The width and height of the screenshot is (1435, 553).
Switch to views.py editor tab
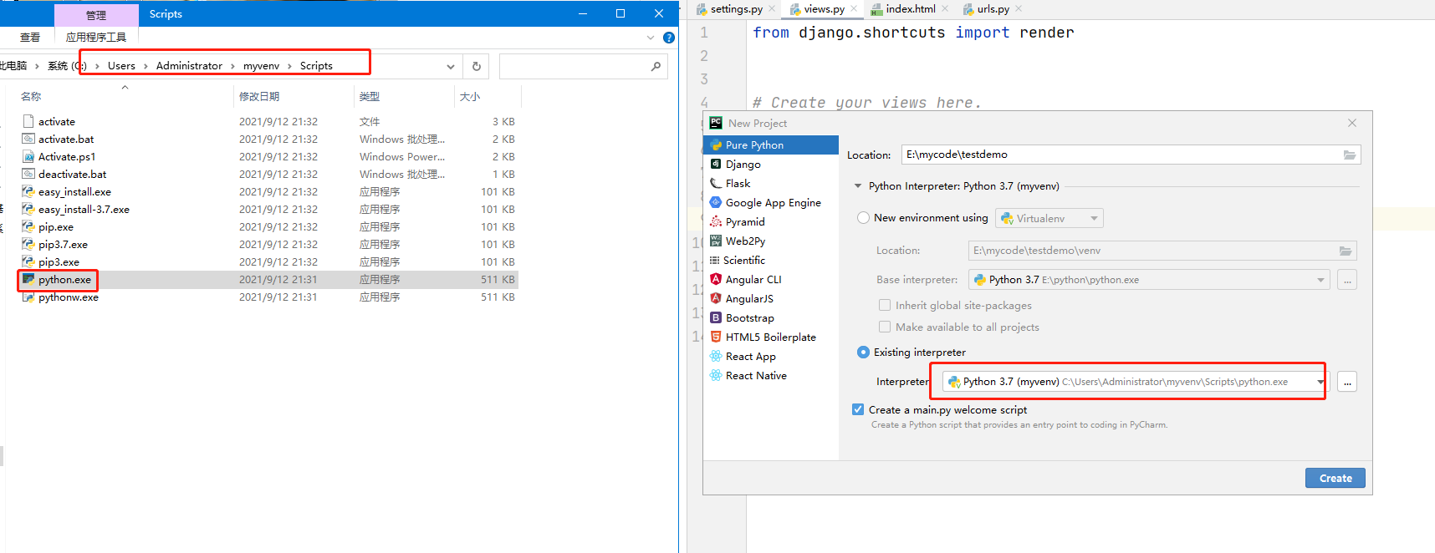tap(824, 9)
